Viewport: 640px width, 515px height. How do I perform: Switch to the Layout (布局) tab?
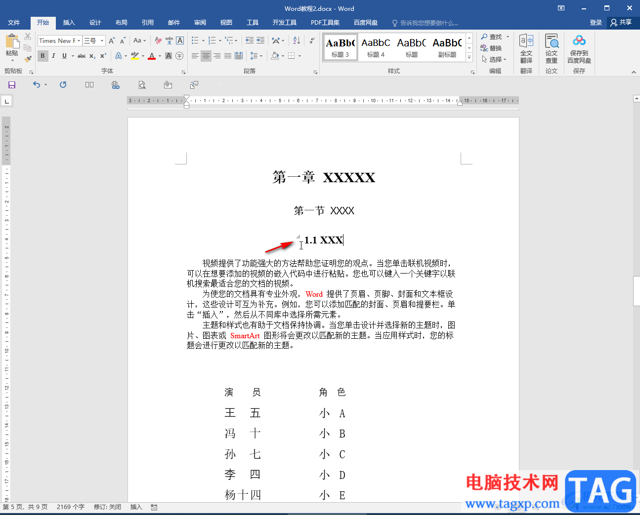coord(122,23)
